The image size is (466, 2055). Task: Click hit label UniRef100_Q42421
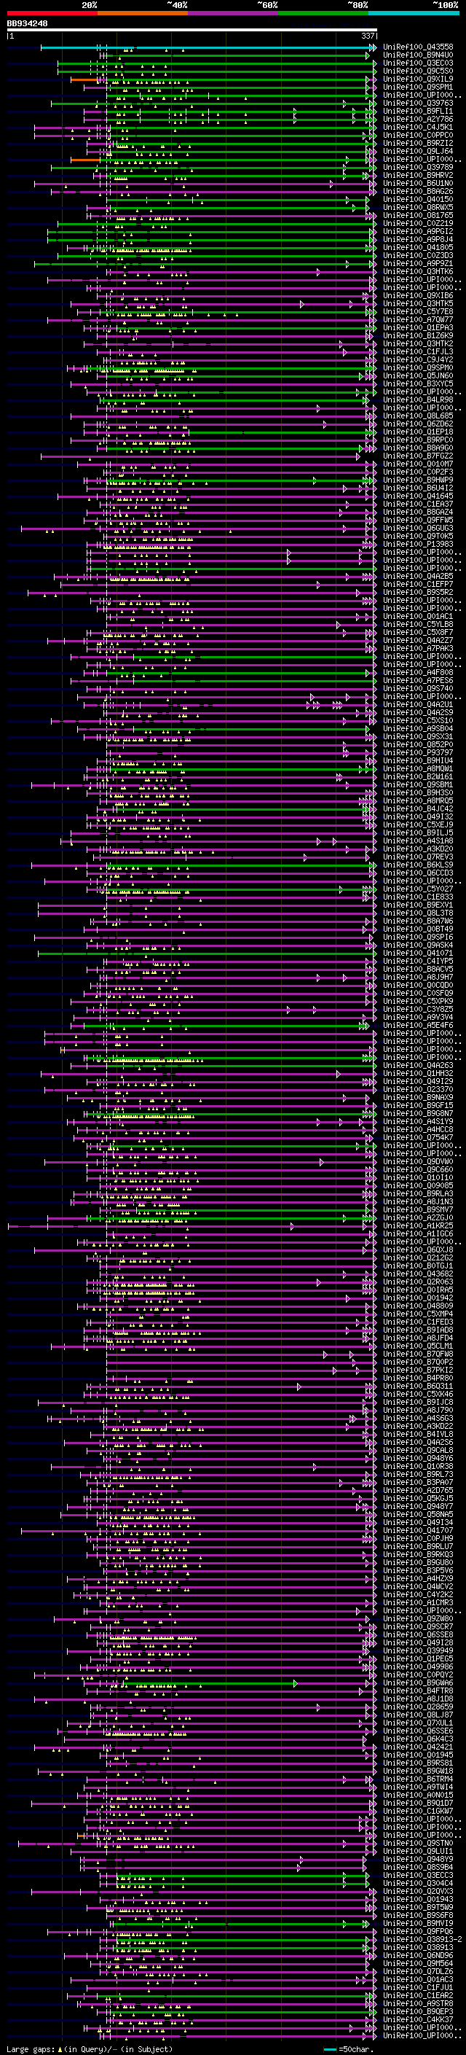pos(418,1747)
